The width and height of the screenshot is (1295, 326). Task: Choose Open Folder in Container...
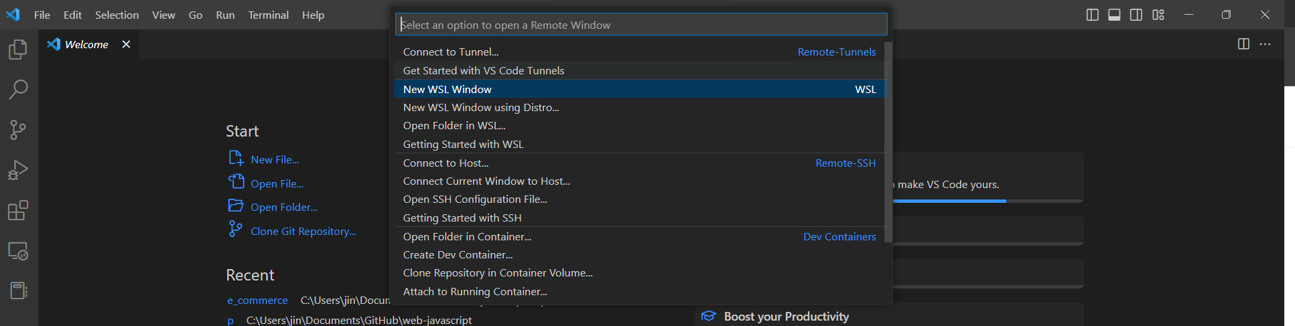tap(640, 236)
